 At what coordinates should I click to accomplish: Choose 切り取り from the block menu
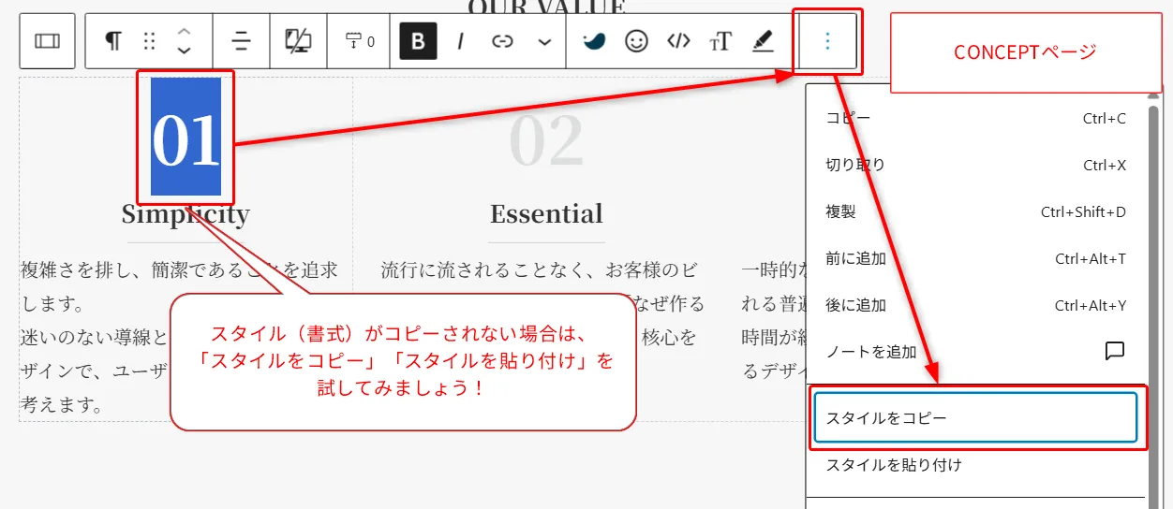pyautogui.click(x=975, y=165)
